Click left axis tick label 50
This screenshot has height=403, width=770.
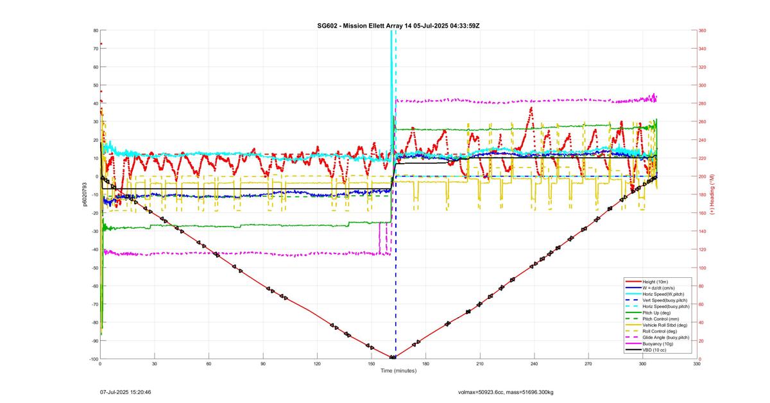95,85
